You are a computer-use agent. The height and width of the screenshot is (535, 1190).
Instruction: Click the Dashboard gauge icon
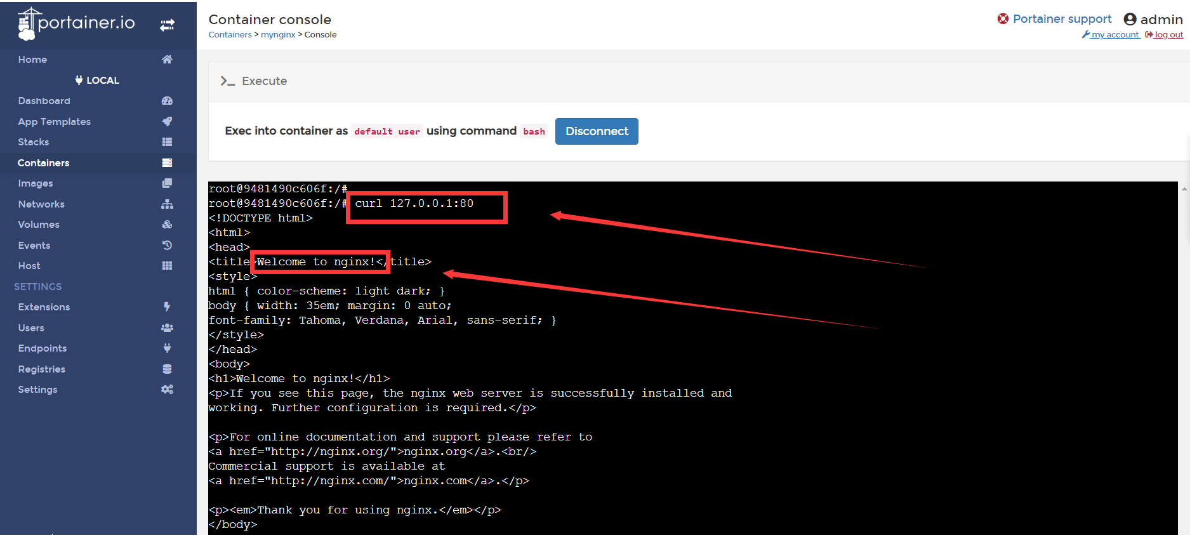click(167, 100)
